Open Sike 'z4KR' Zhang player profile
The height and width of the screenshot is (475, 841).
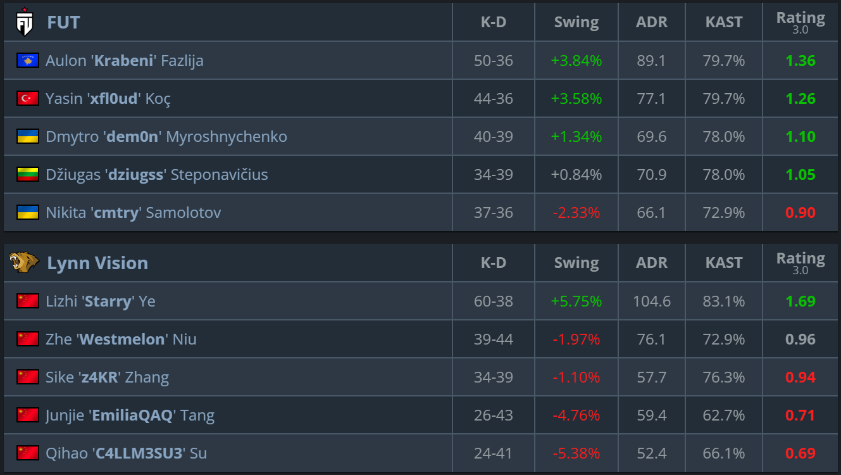coord(107,377)
